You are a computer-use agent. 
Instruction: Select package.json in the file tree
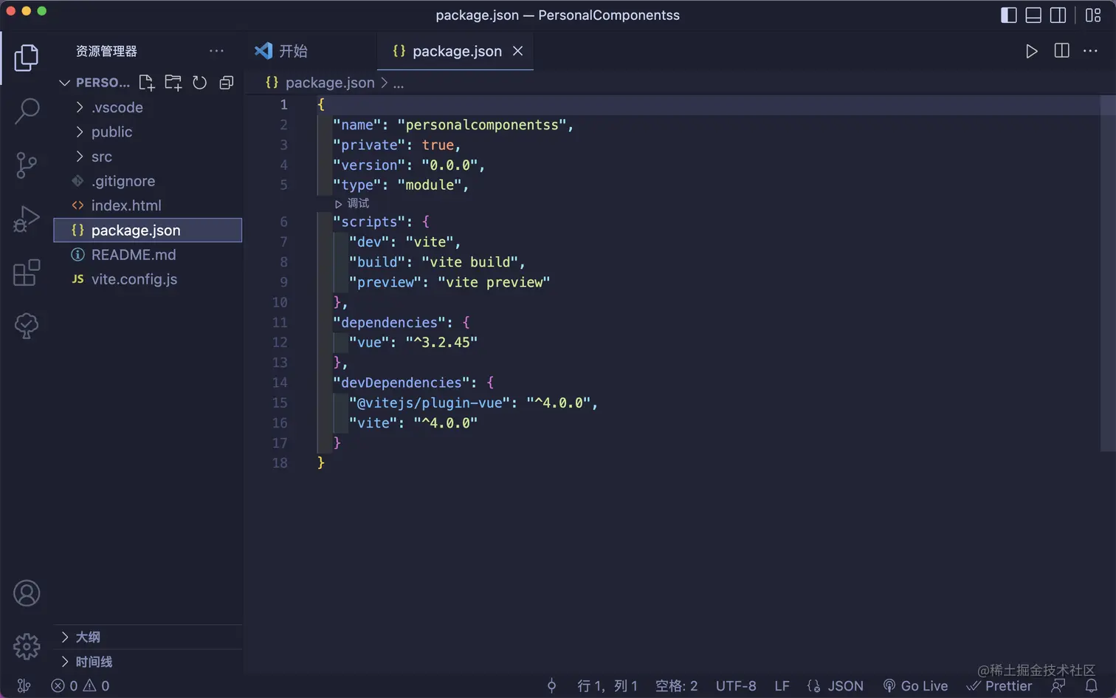(148, 230)
